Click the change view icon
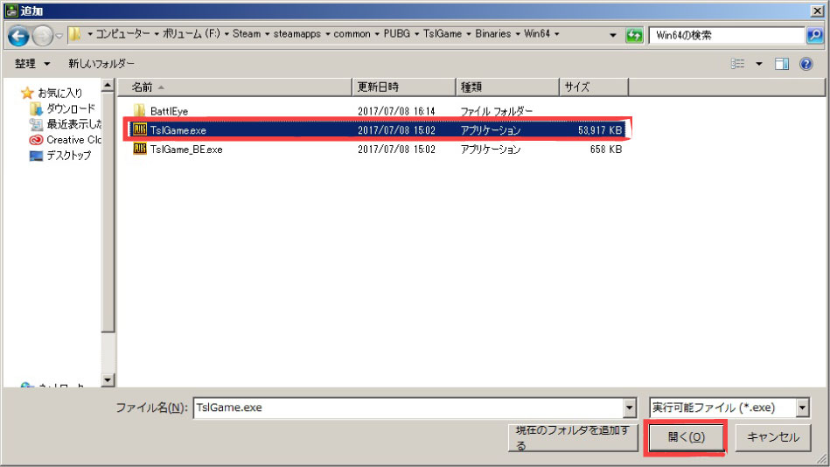The image size is (830, 467). [x=738, y=64]
